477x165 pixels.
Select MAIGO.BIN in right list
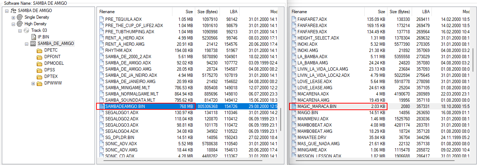(x=382, y=112)
